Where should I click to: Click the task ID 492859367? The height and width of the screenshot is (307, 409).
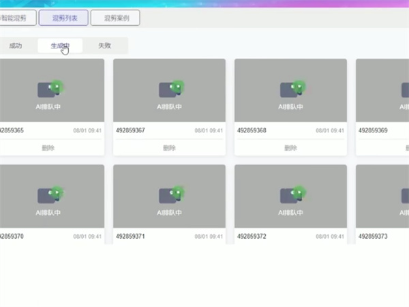130,130
